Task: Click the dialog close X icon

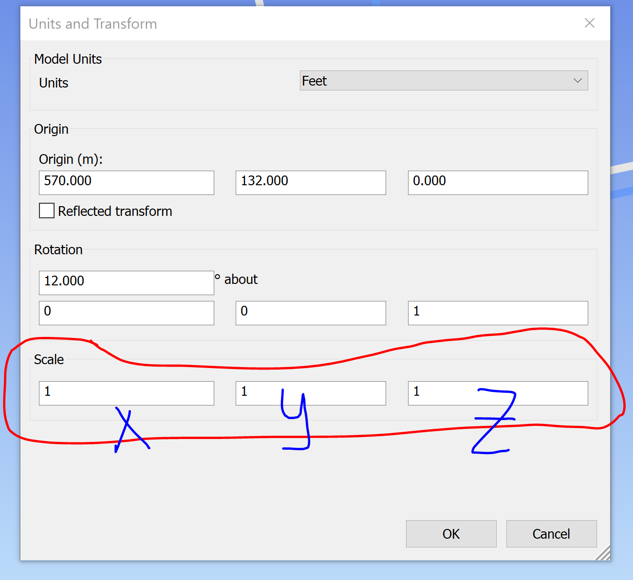Action: (590, 23)
